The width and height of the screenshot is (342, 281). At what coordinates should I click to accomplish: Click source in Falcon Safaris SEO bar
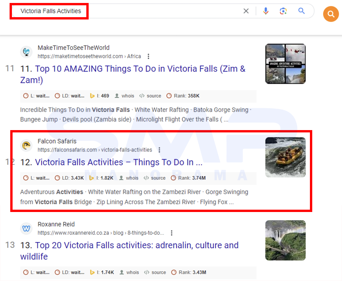click(x=154, y=178)
